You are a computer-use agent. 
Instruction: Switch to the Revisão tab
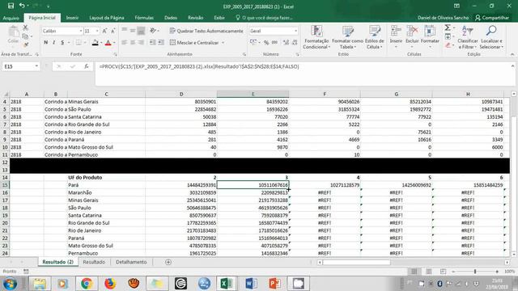point(196,18)
